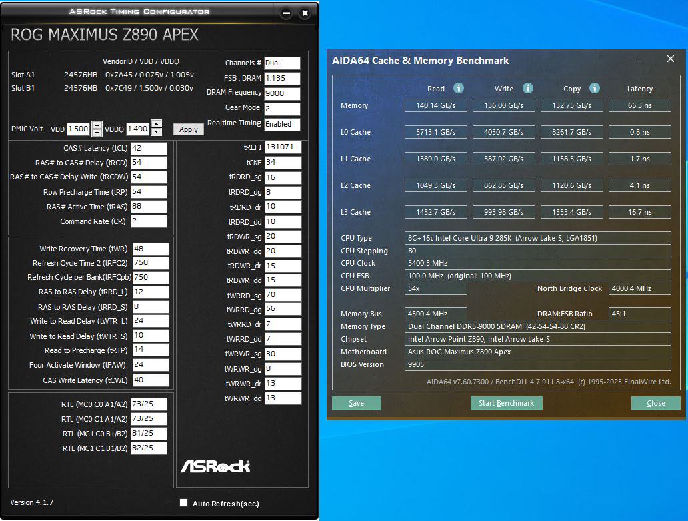
Task: Click the Write Recovery Time (tWR) field
Action: [151, 249]
